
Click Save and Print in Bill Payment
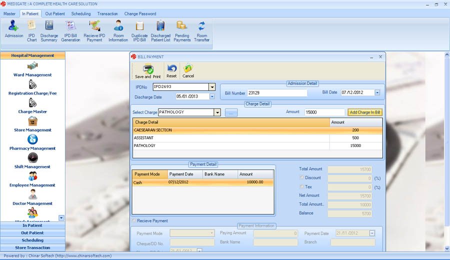pyautogui.click(x=148, y=71)
